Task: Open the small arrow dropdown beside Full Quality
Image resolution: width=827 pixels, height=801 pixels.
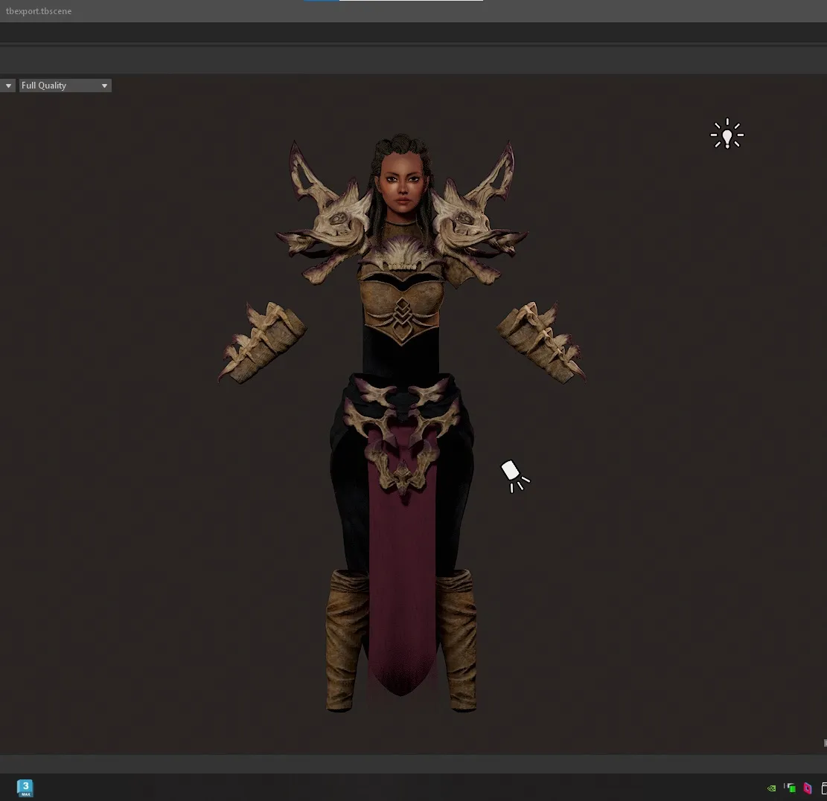Action: 8,86
